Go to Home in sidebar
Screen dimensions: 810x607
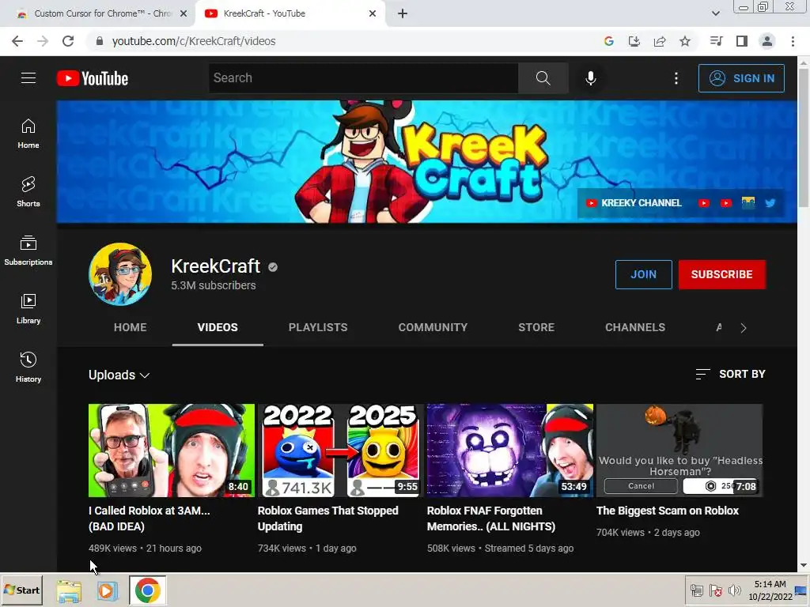pyautogui.click(x=28, y=133)
